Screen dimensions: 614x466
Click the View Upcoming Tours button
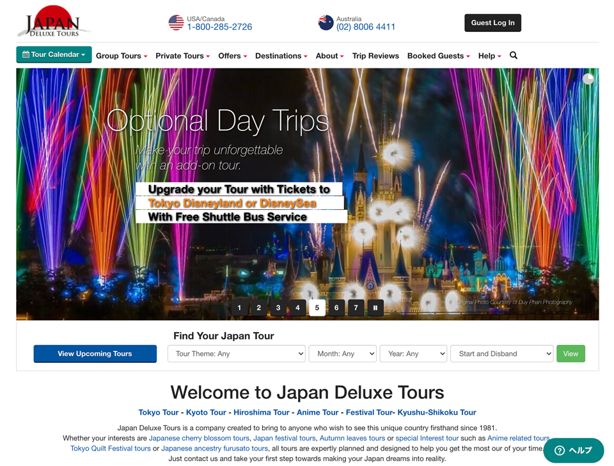pos(95,353)
